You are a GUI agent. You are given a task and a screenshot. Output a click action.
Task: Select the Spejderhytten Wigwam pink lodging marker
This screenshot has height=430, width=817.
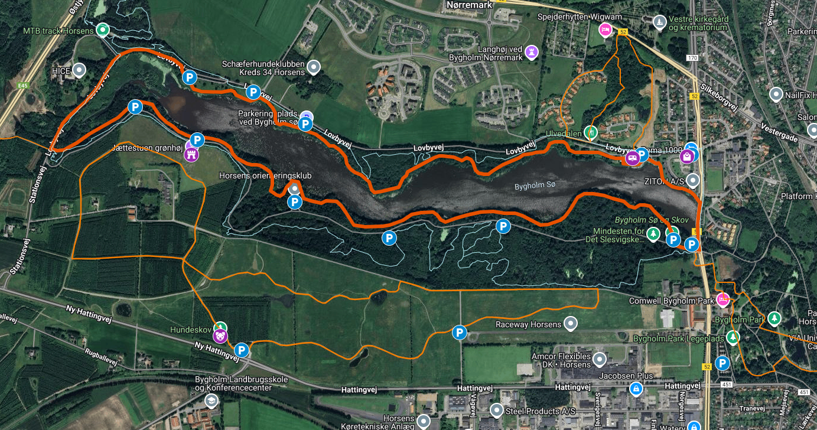[x=605, y=29]
